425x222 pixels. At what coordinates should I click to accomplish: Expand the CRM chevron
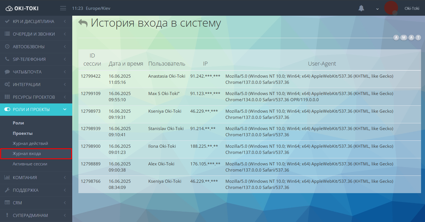click(65, 203)
